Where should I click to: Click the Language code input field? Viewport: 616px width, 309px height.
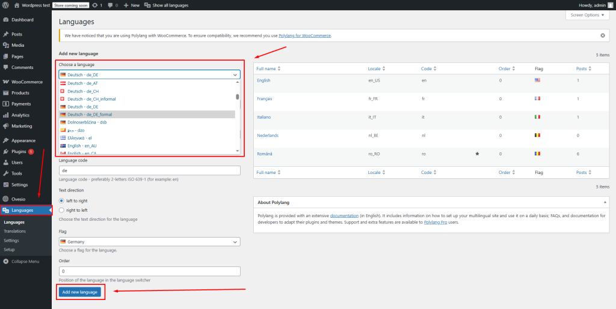149,171
